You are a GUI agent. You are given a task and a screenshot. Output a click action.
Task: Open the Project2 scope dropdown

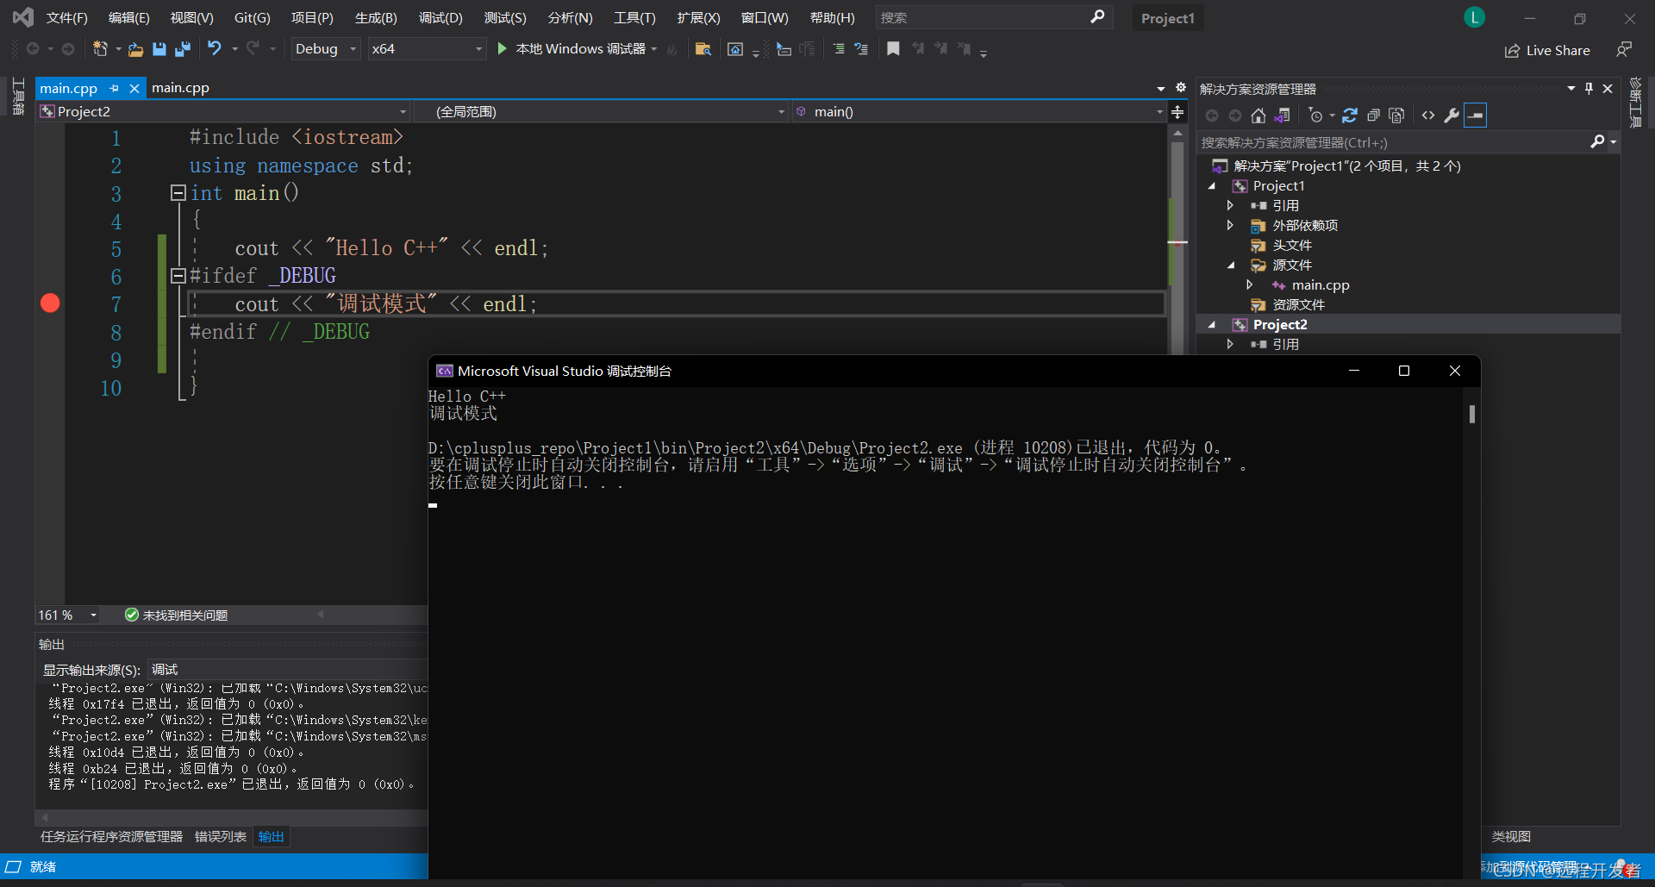[x=223, y=111]
